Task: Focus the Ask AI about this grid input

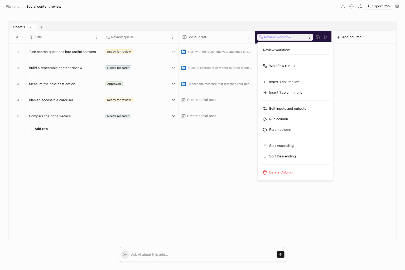Action: [x=202, y=254]
